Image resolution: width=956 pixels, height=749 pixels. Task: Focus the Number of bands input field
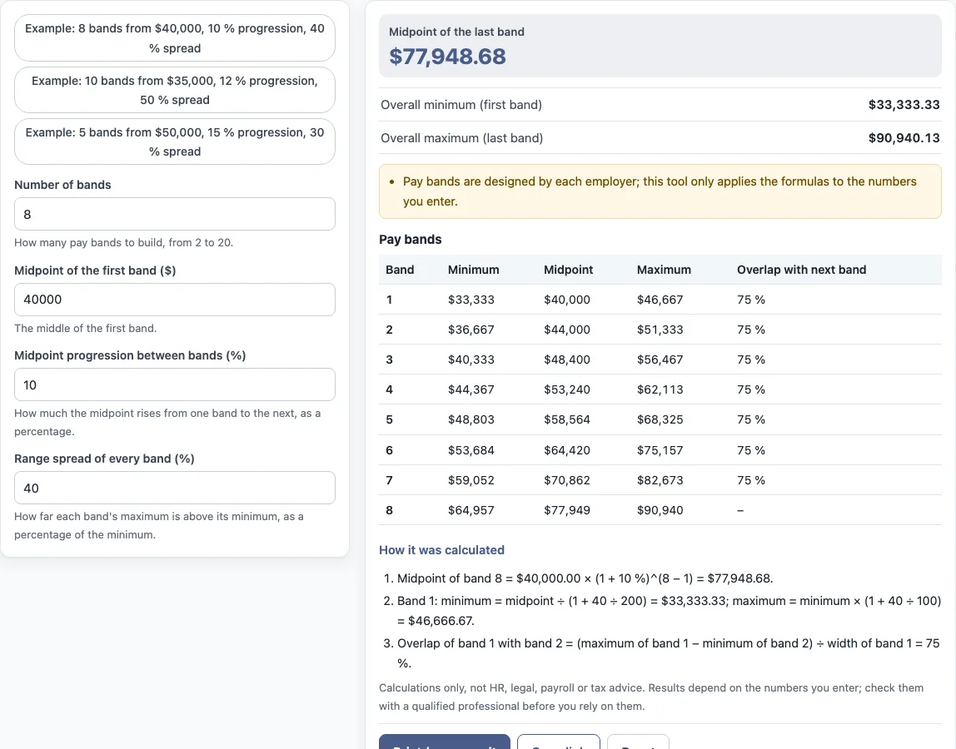[174, 214]
